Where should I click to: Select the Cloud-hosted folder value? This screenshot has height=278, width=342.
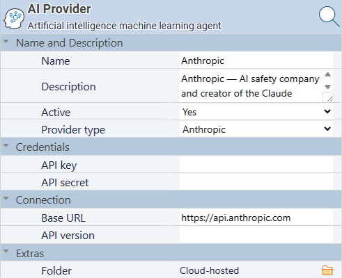click(x=209, y=270)
